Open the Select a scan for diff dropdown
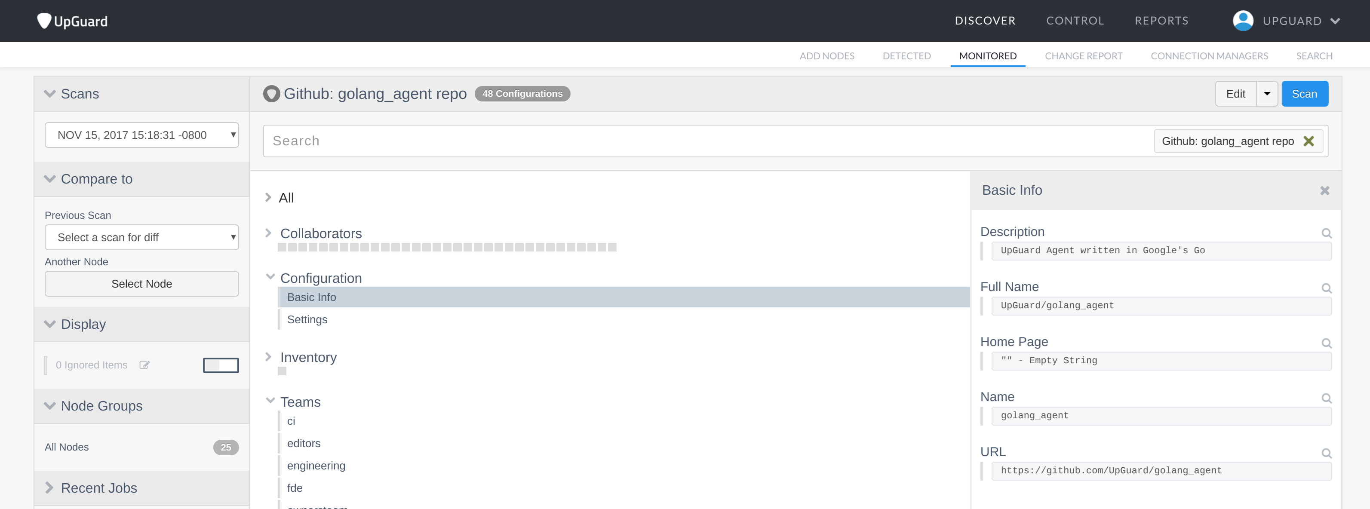The width and height of the screenshot is (1370, 509). (141, 237)
